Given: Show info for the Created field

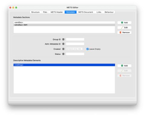Looking at the screenshot, I should (63, 49).
